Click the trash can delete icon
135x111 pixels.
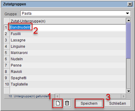[67, 103]
